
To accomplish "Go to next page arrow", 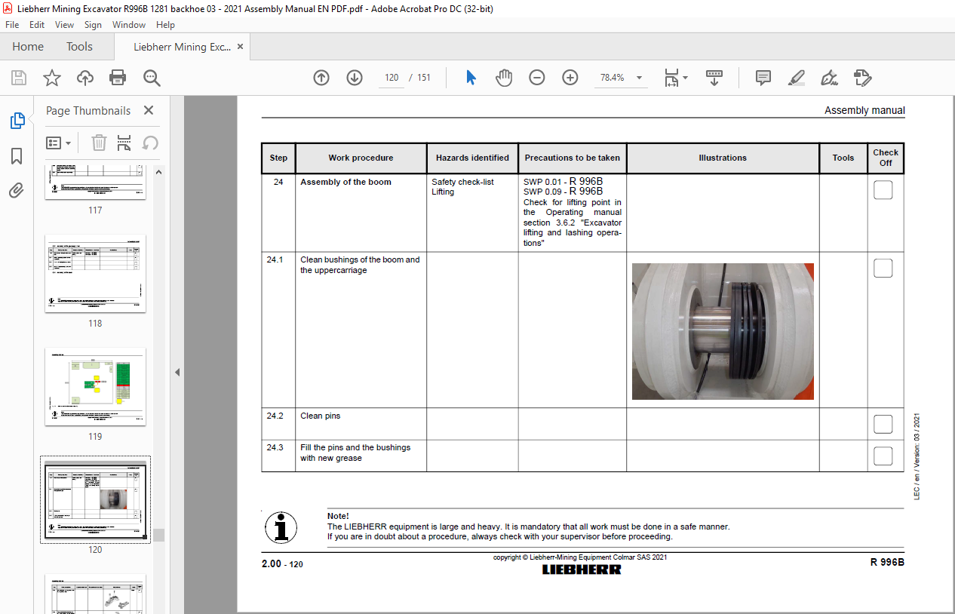I will click(355, 77).
